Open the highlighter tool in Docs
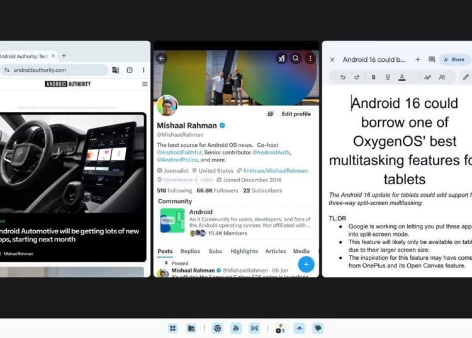Image resolution: width=472 pixels, height=338 pixels. (427, 77)
